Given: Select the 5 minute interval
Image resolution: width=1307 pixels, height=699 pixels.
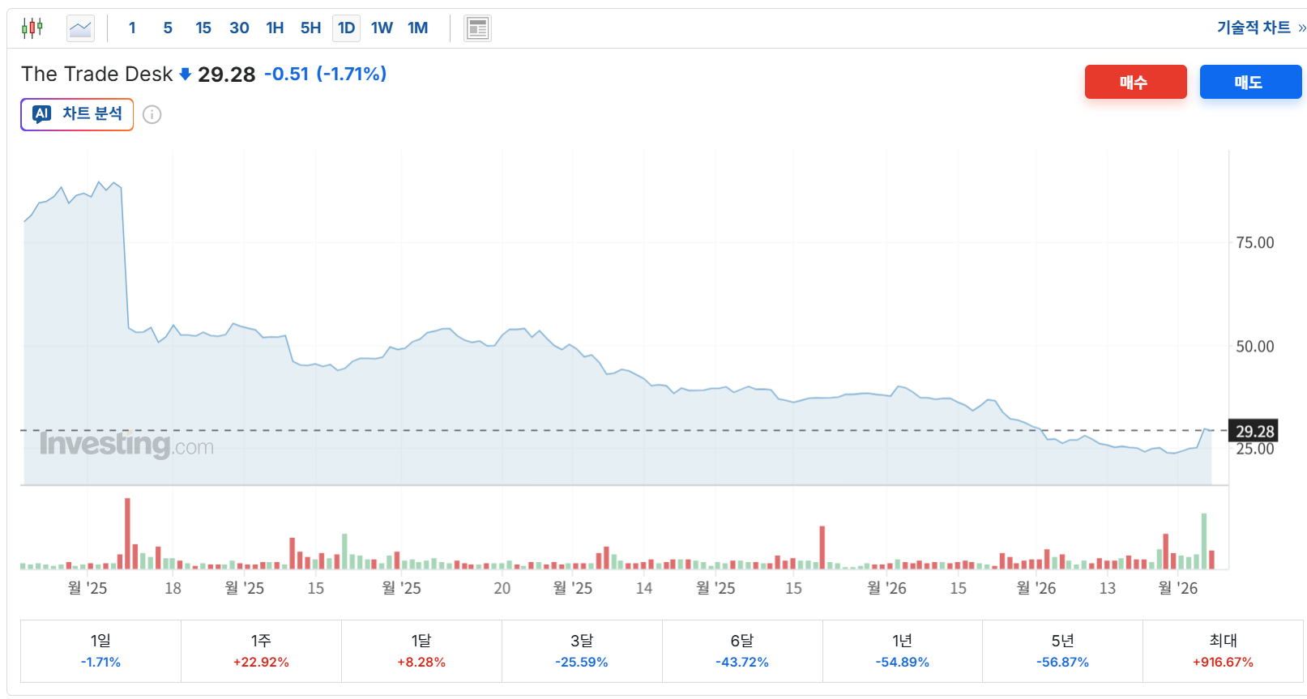Looking at the screenshot, I should 168,28.
